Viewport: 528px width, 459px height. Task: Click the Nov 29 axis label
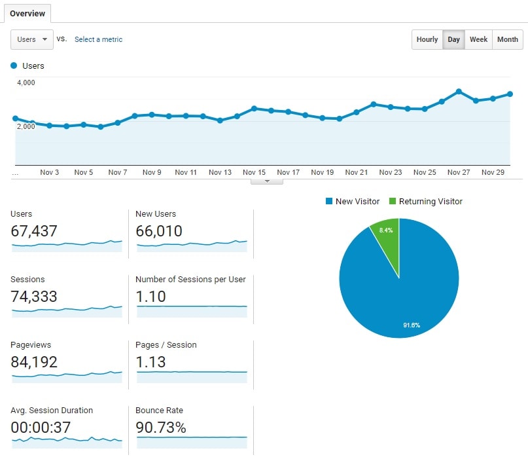493,172
